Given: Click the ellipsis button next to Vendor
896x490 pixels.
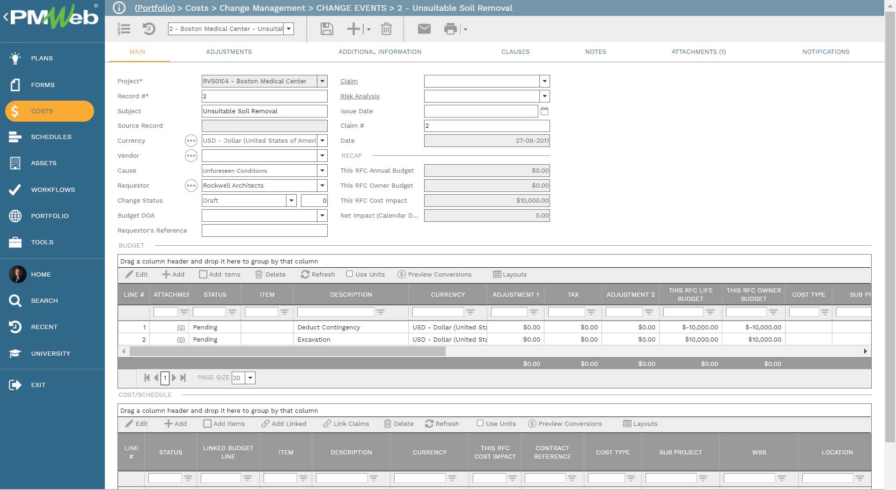Looking at the screenshot, I should tap(191, 155).
